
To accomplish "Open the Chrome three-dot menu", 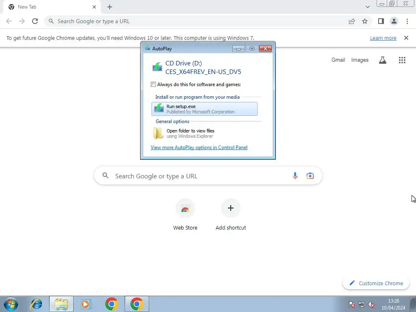I will tap(407, 21).
